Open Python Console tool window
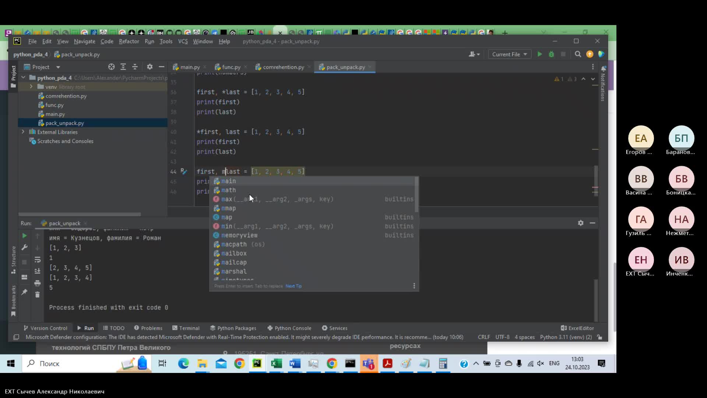The width and height of the screenshot is (707, 398). tap(289, 328)
